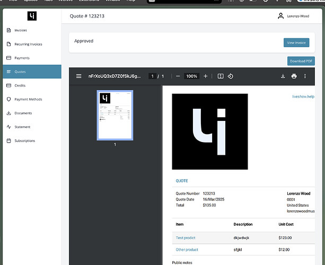Click the bold Lorenzo Wood client name in the PDF

pos(298,193)
